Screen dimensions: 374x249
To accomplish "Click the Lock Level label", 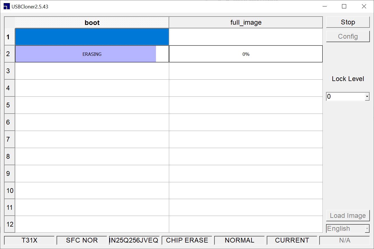I will tap(348, 79).
